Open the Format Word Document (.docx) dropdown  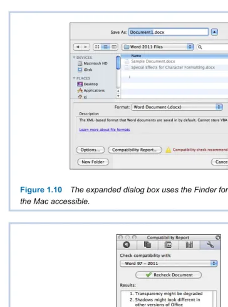177,107
